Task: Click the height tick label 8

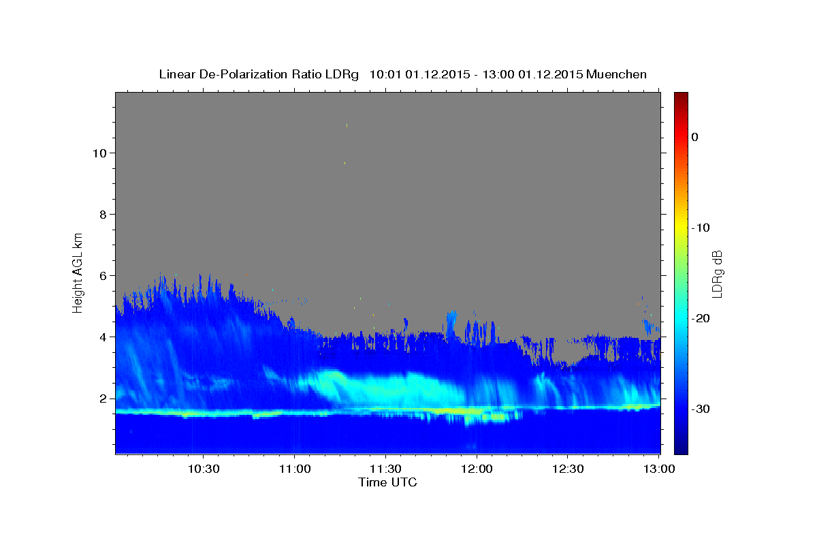Action: (x=104, y=215)
